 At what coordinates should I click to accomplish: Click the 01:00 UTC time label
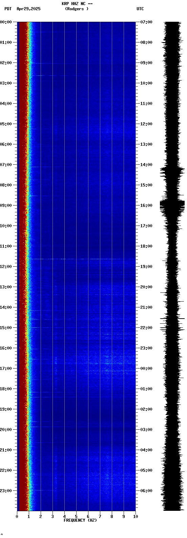(146, 389)
